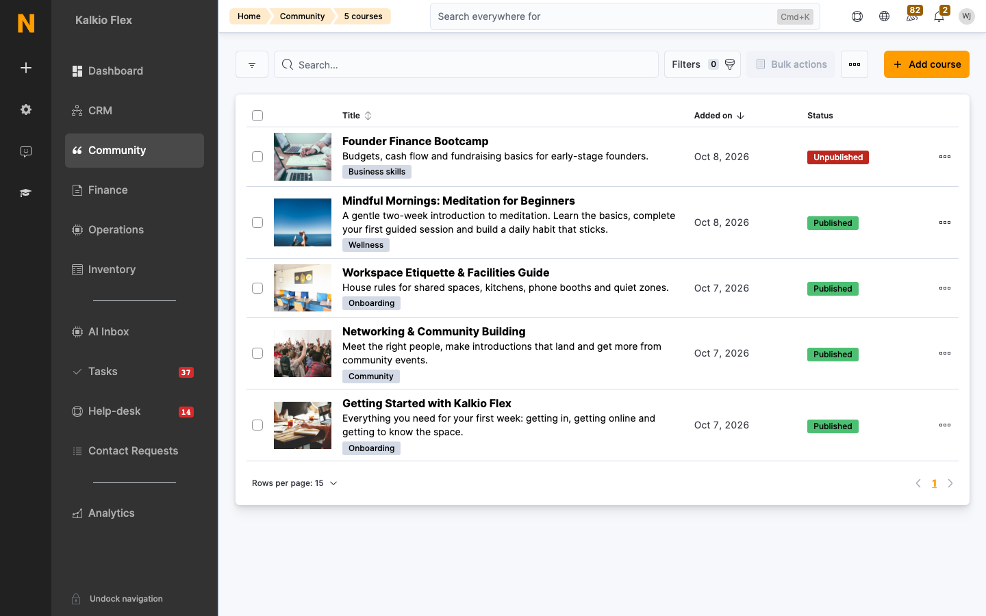This screenshot has height=616, width=986.
Task: Open AI Inbox in sidebar
Action: (134, 332)
